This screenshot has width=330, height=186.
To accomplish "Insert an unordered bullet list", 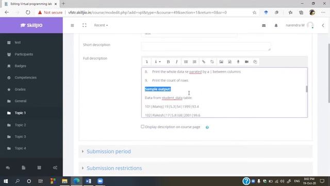I will tap(186, 62).
